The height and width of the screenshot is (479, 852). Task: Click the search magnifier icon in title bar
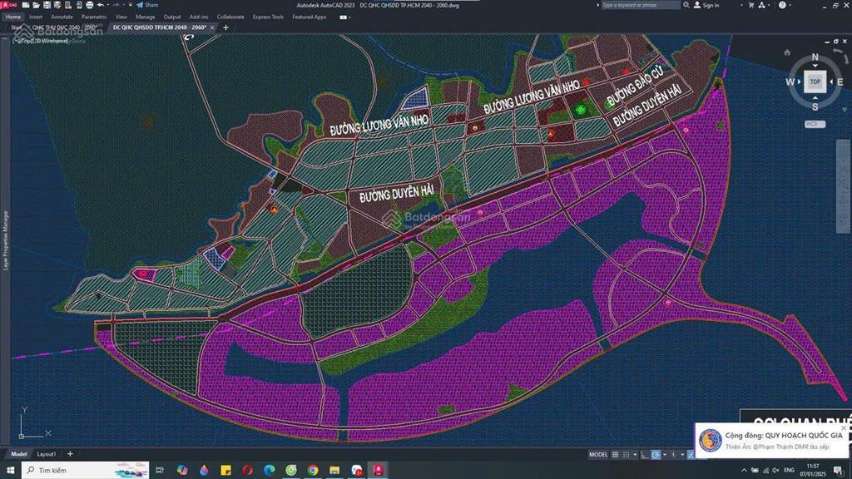(x=686, y=5)
